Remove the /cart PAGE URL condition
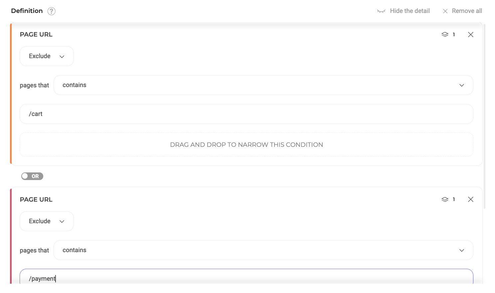Image resolution: width=495 pixels, height=293 pixels. 470,35
